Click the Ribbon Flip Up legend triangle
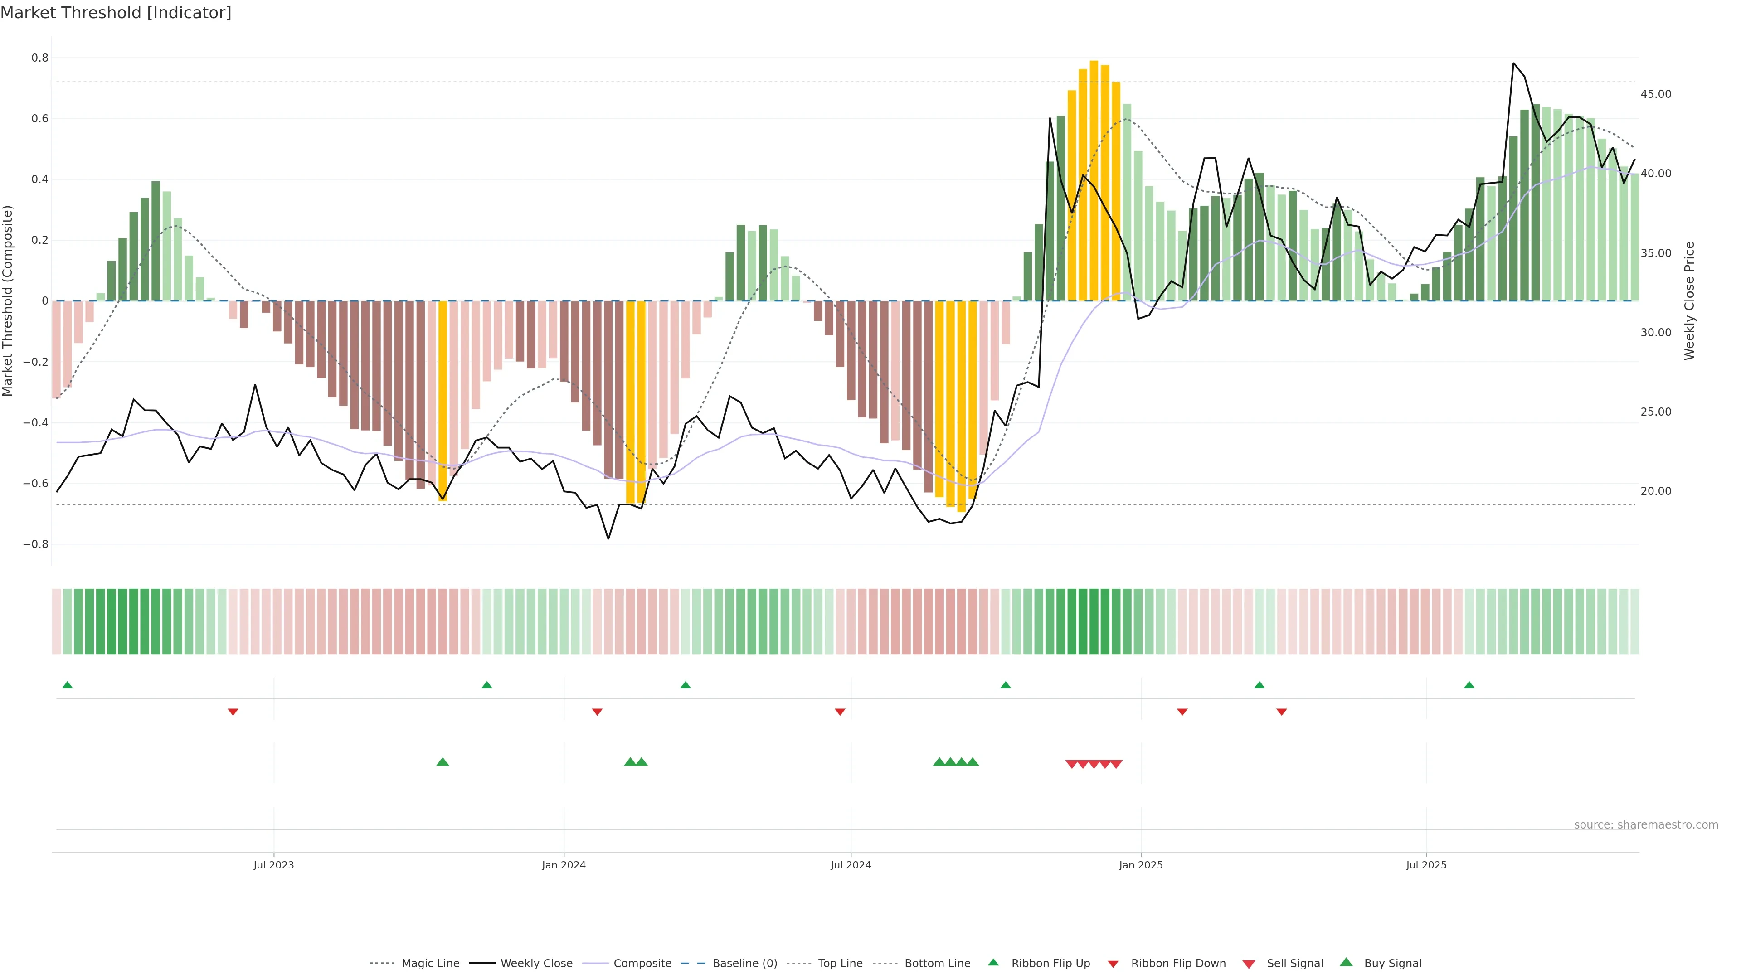This screenshot has height=979, width=1741. [x=993, y=962]
